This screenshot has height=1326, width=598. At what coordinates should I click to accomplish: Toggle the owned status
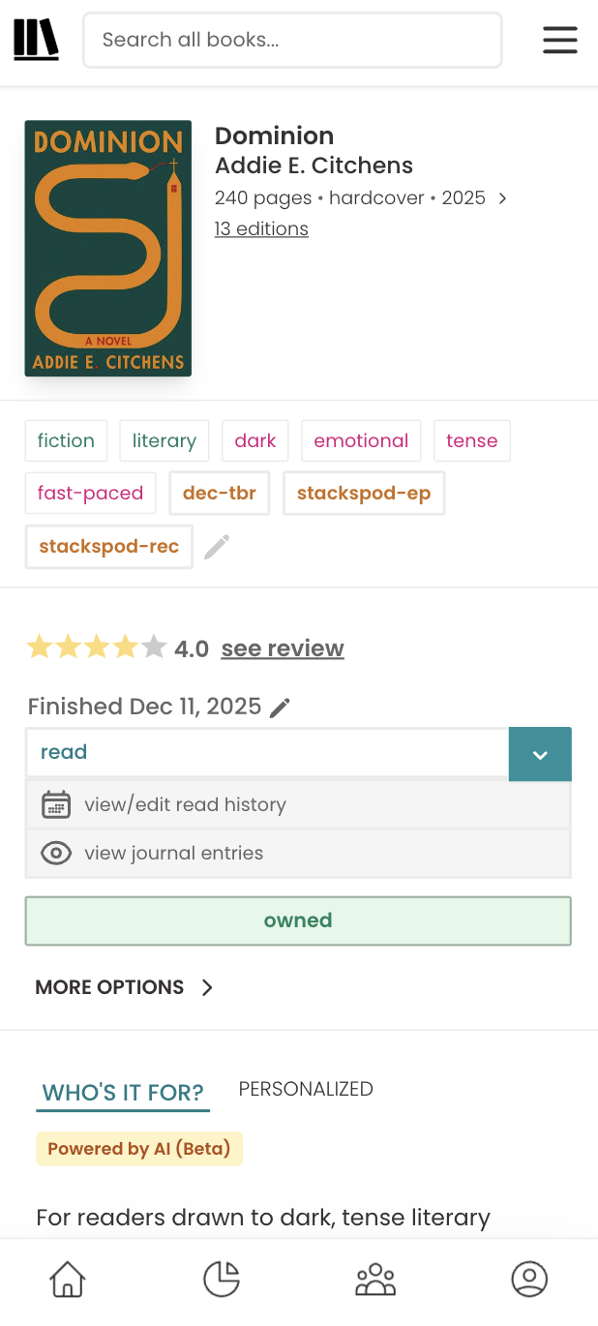(298, 920)
